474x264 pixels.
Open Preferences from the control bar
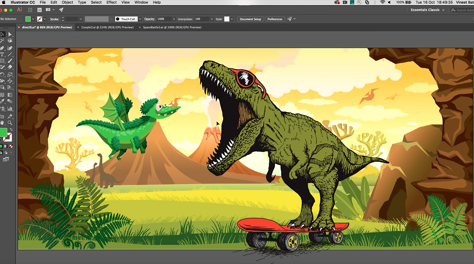click(275, 19)
